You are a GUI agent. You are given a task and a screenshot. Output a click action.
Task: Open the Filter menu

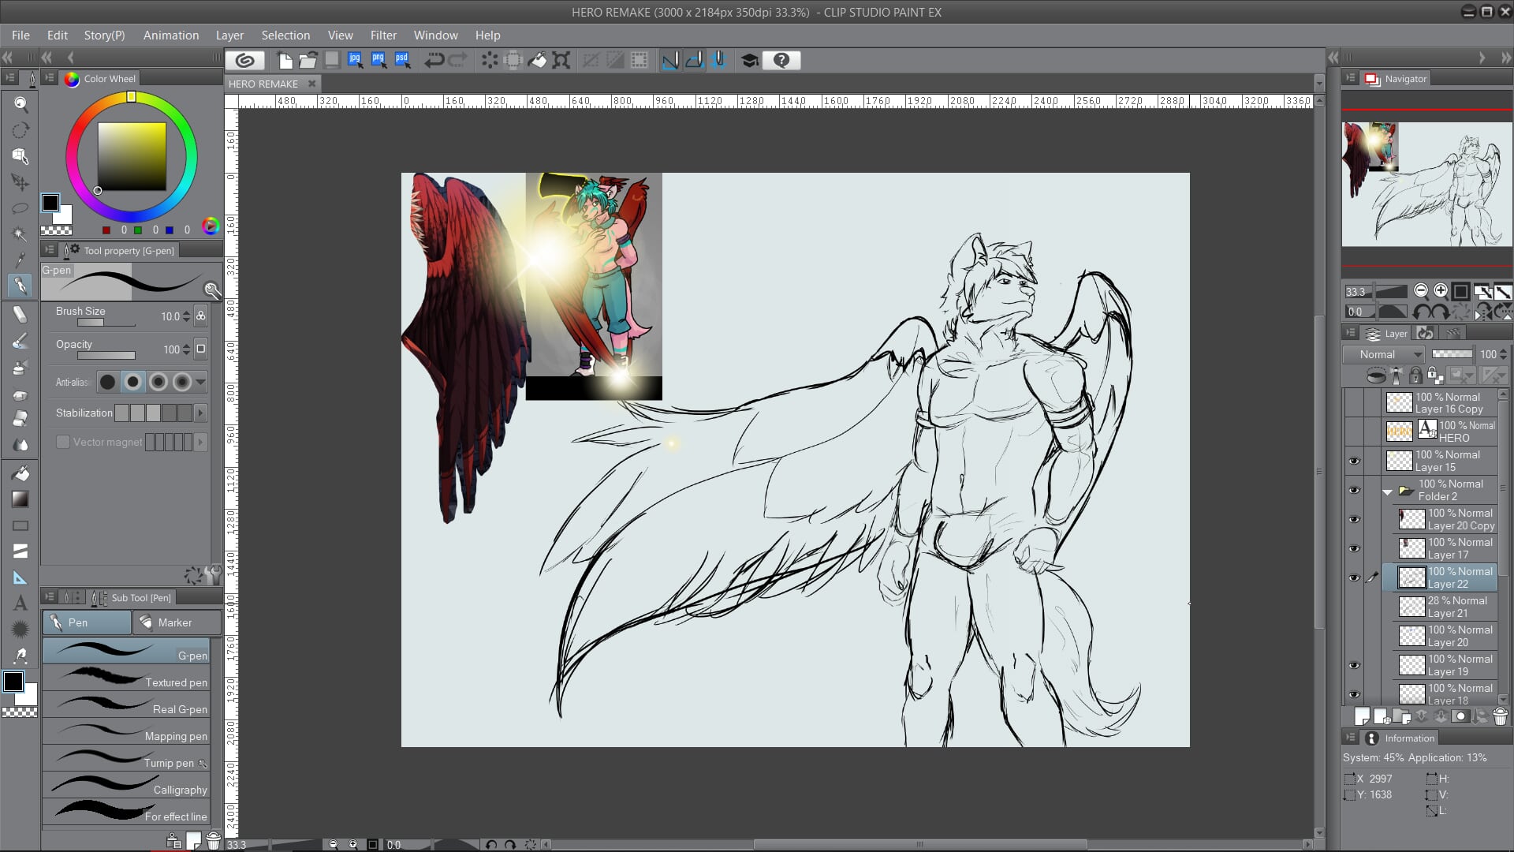point(383,35)
